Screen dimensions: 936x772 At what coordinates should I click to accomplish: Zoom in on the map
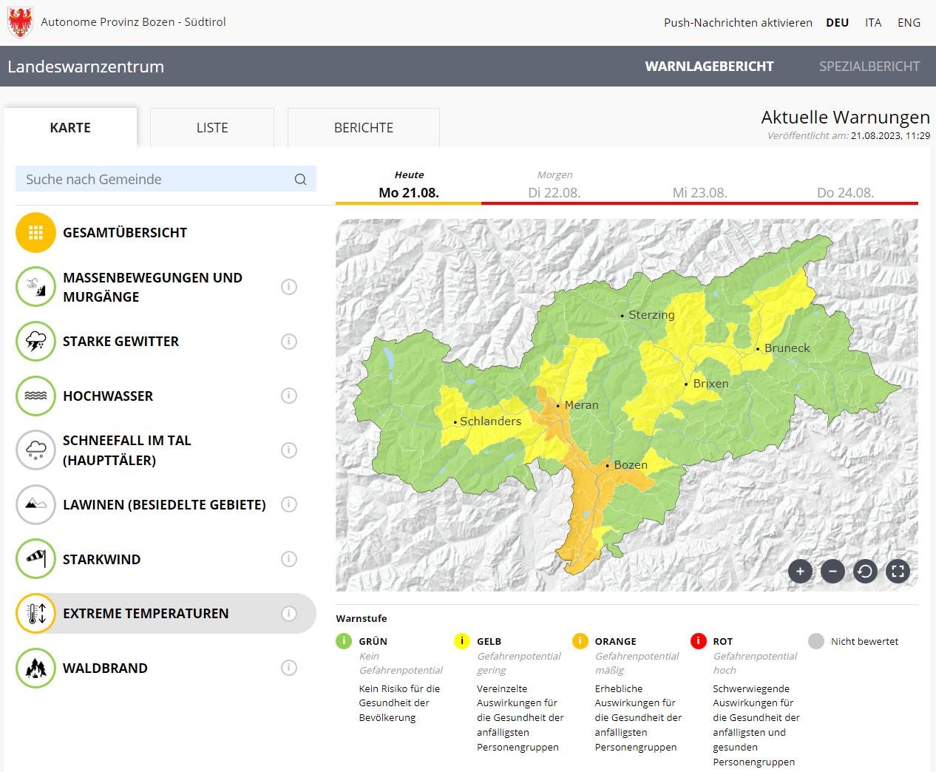[x=800, y=571]
